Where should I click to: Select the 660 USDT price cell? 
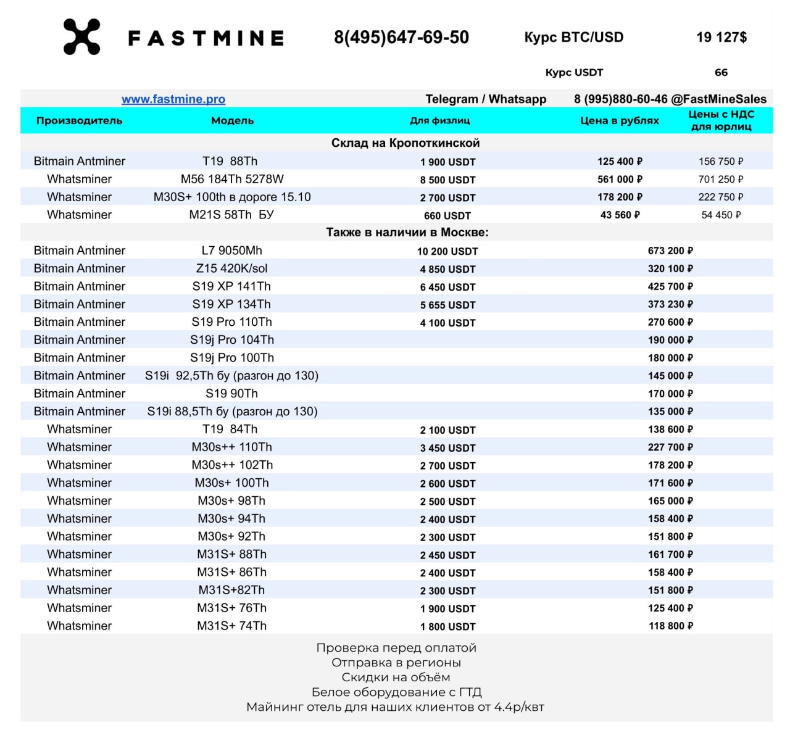tap(447, 215)
